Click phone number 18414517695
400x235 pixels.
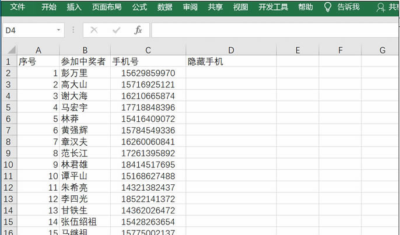[148, 164]
